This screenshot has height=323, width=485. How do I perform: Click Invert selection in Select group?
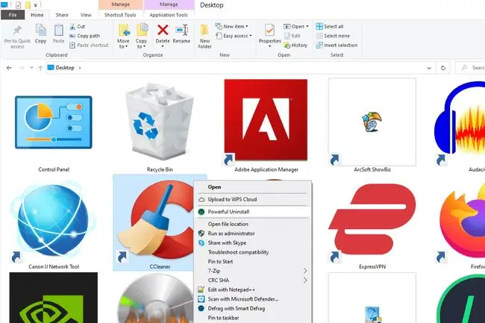337,45
